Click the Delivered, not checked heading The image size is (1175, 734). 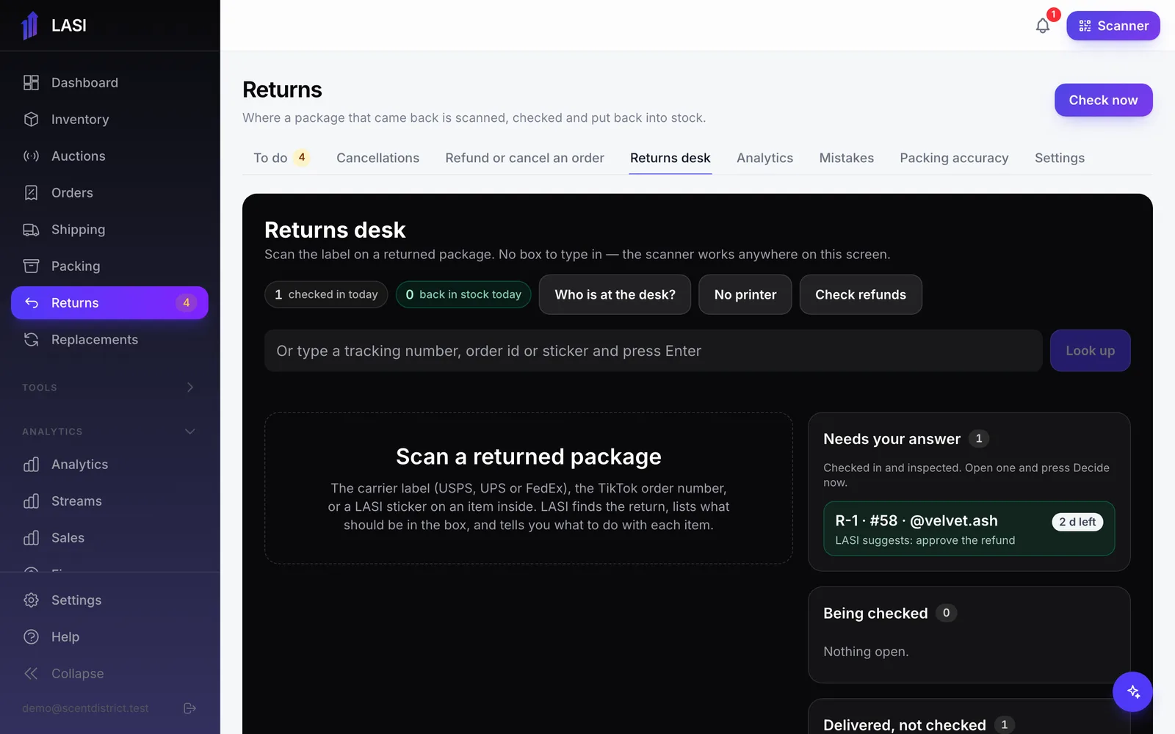click(905, 725)
